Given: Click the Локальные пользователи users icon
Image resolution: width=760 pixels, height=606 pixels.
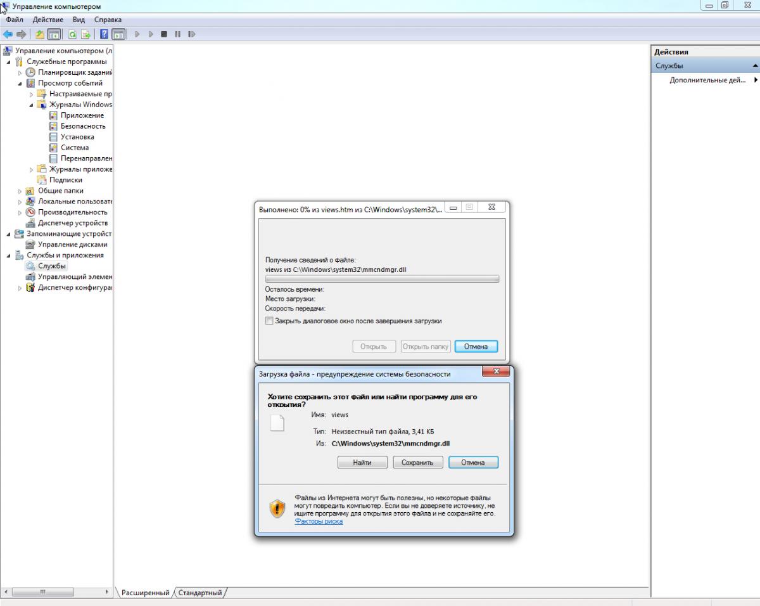Looking at the screenshot, I should [x=30, y=202].
